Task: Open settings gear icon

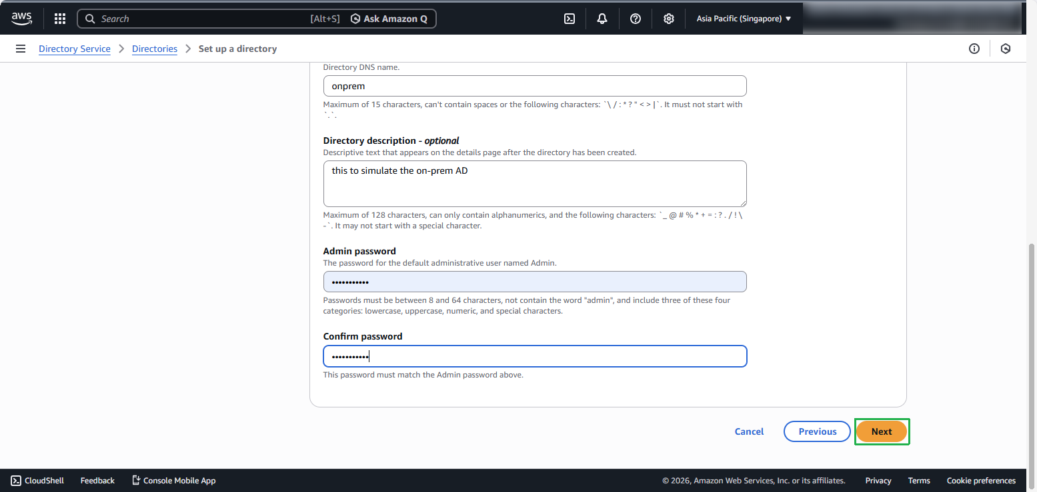Action: (x=669, y=19)
